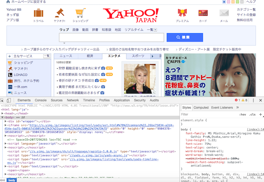Open the Network tab
This screenshot has width=264, height=182.
tap(73, 100)
